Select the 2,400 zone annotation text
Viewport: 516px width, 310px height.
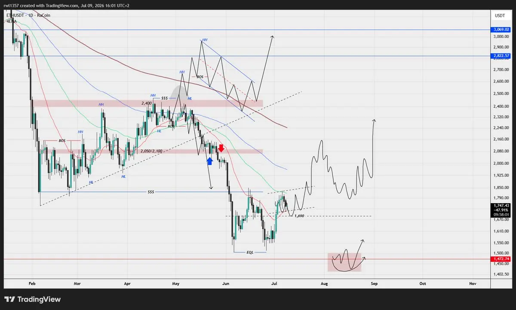click(147, 103)
